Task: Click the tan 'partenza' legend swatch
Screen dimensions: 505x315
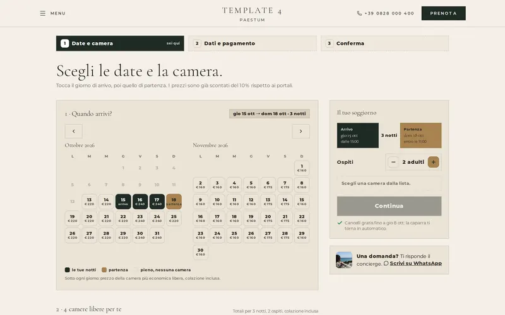Action: point(104,270)
